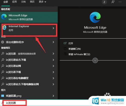Switch to the 文档 tab

[x=23, y=2]
